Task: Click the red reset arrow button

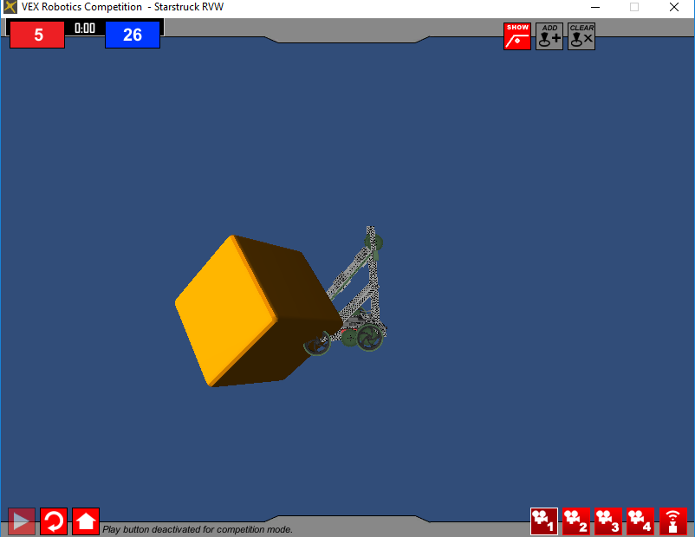Action: click(54, 521)
